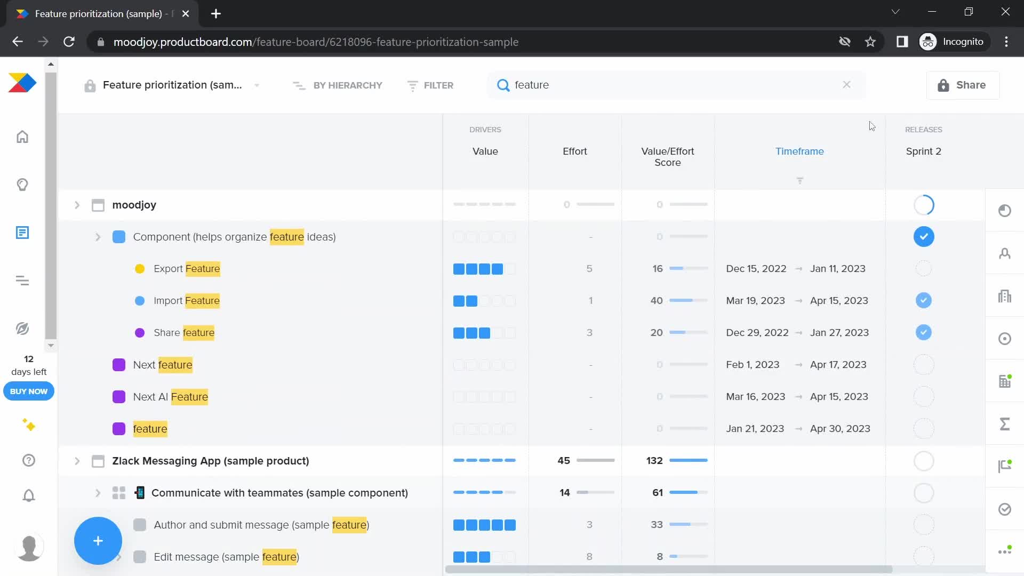Open Insights lightbulb icon in sidebar
The width and height of the screenshot is (1024, 576).
(22, 185)
